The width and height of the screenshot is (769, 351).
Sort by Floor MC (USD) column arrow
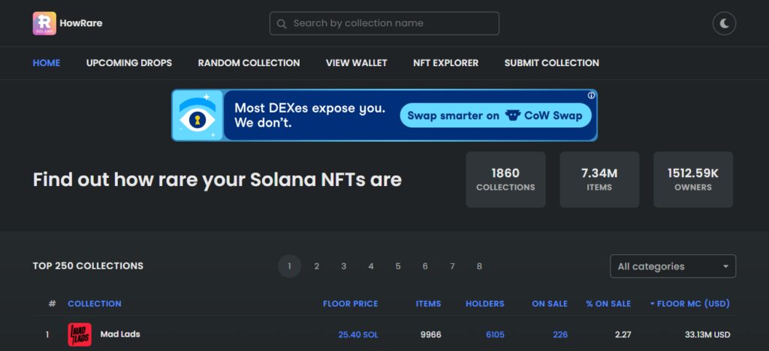tap(653, 304)
